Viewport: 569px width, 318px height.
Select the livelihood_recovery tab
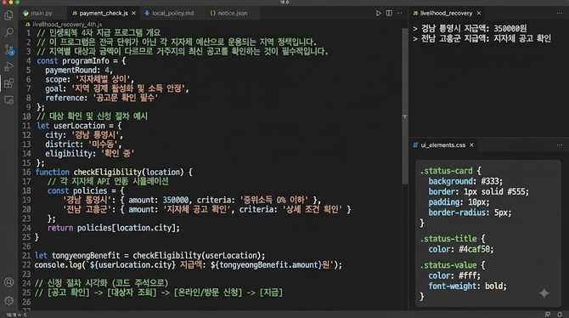[x=447, y=13]
